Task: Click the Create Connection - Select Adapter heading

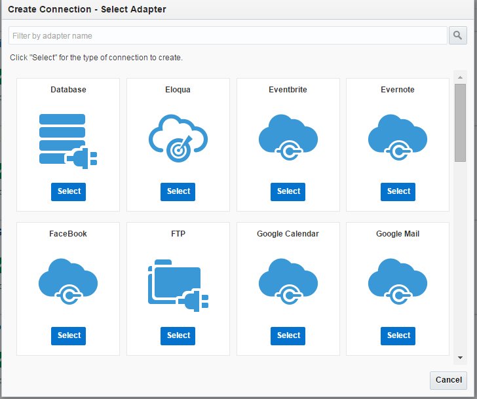Action: coord(87,9)
